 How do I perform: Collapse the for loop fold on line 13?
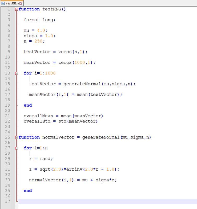click(16, 73)
